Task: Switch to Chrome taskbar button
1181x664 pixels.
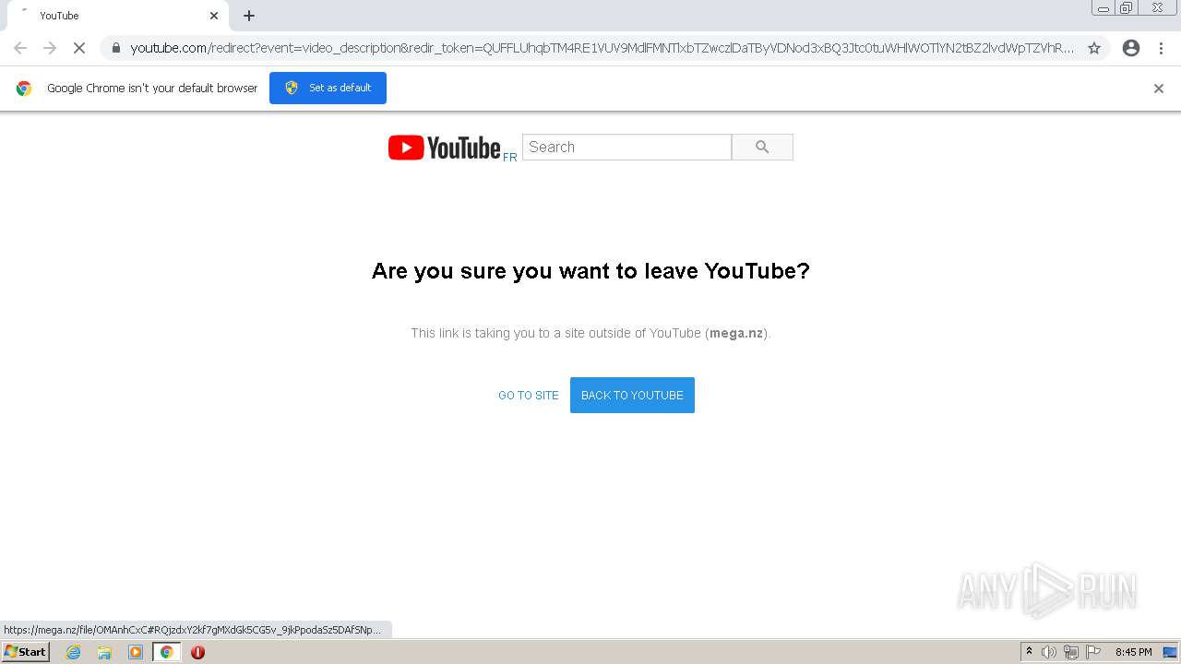Action: (167, 652)
